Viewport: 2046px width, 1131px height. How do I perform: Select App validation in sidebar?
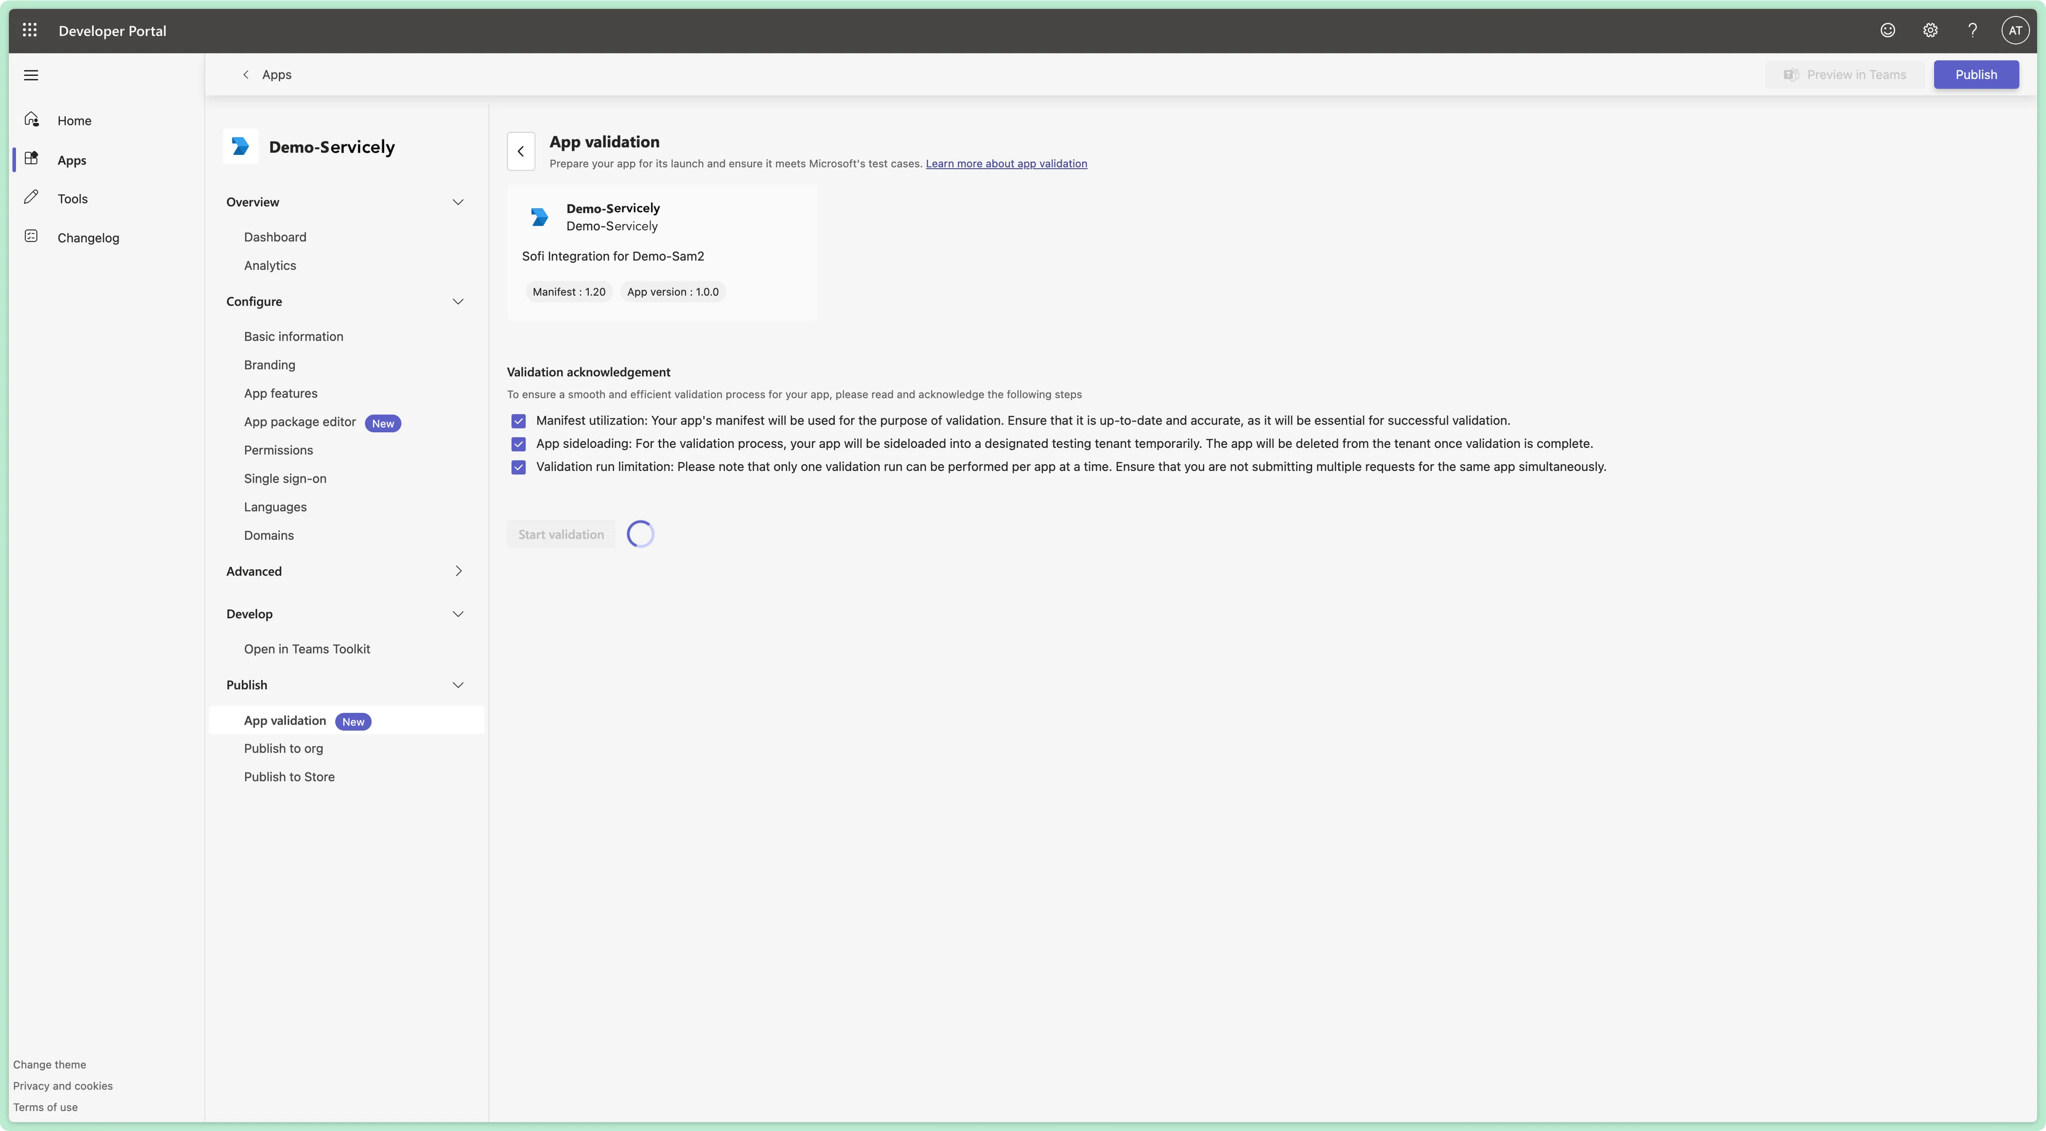(x=346, y=721)
